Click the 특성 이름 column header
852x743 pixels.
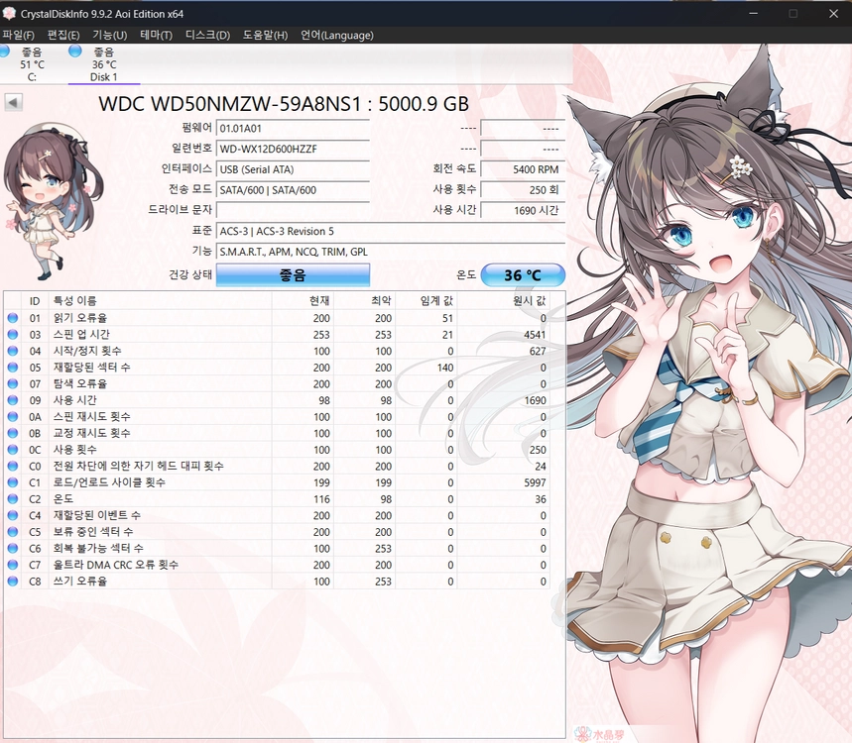click(160, 301)
